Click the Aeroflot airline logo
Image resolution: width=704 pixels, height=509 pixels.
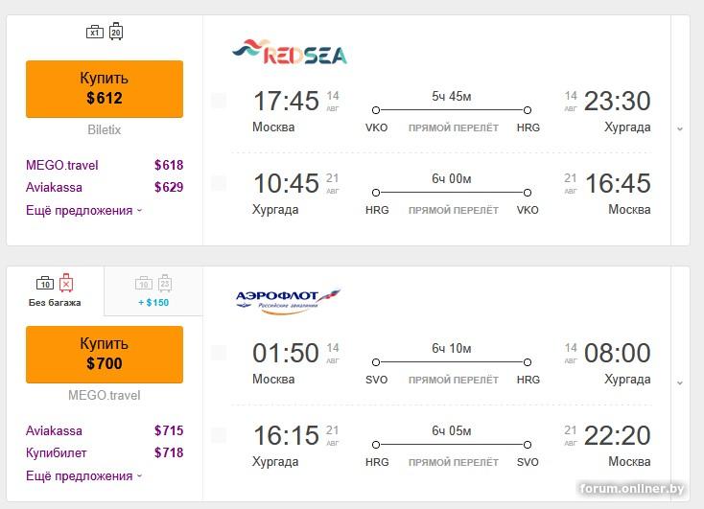[288, 302]
